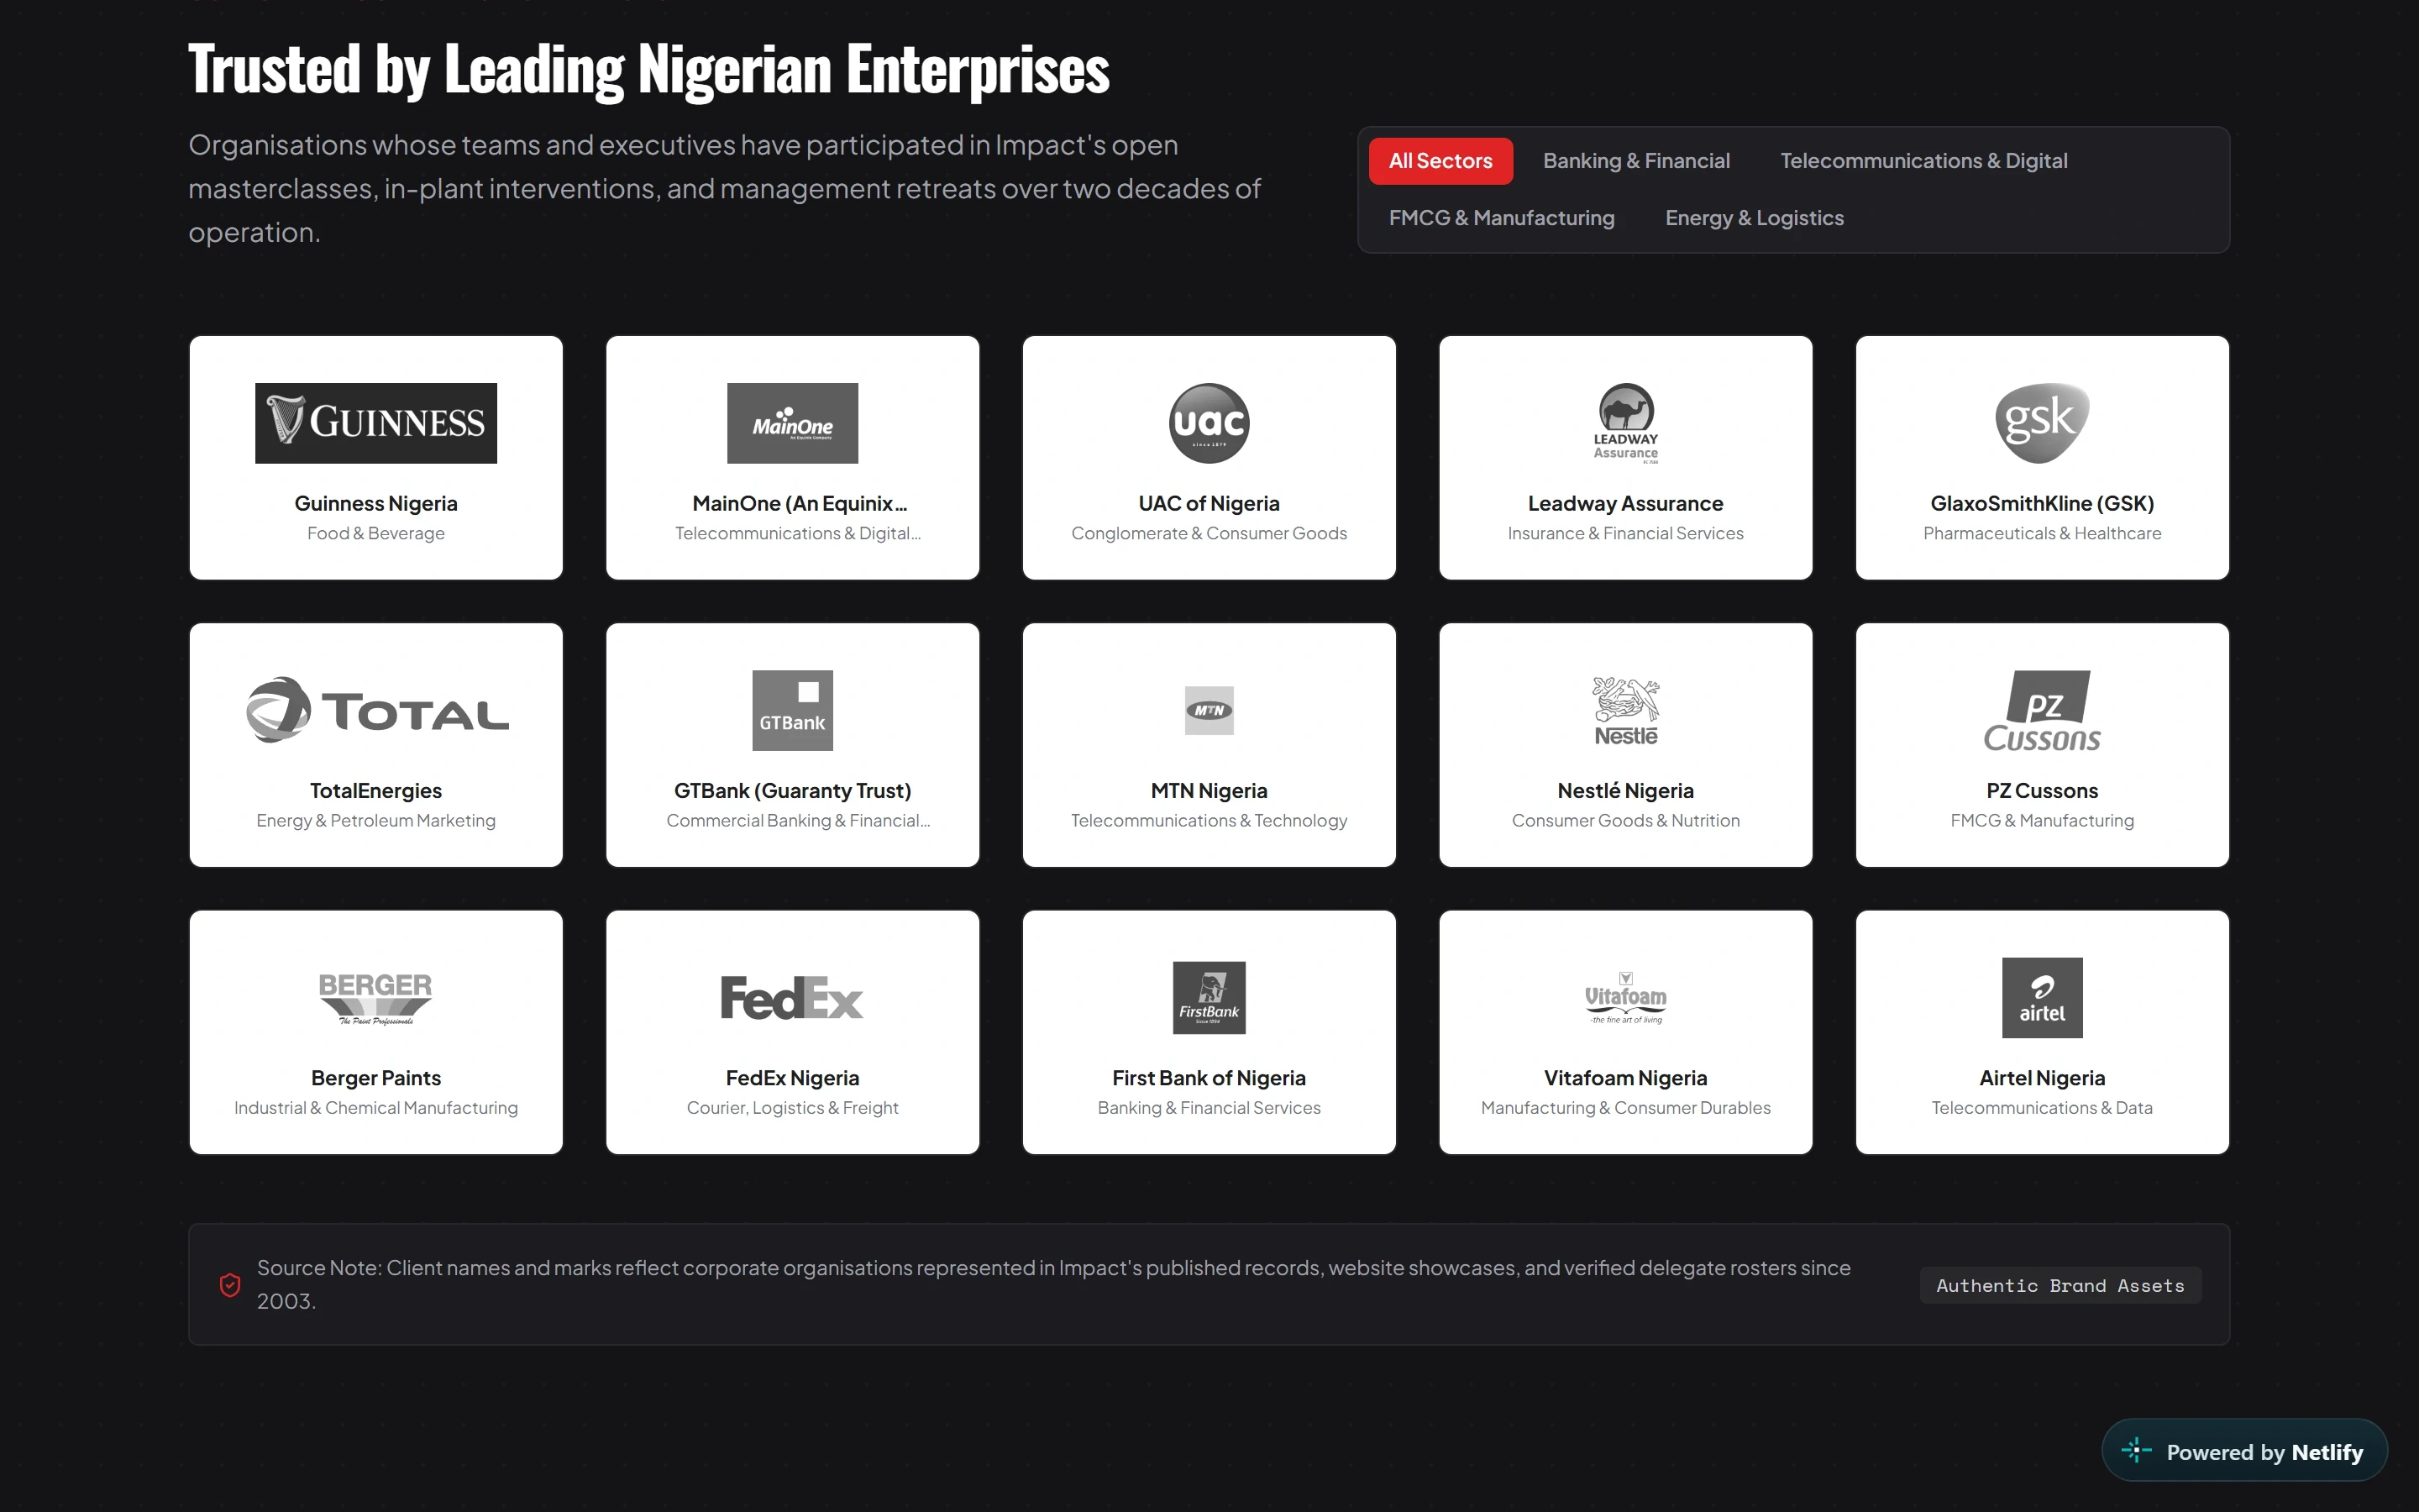Click the shield icon beside Source Note
2419x1512 pixels.
tap(230, 1285)
